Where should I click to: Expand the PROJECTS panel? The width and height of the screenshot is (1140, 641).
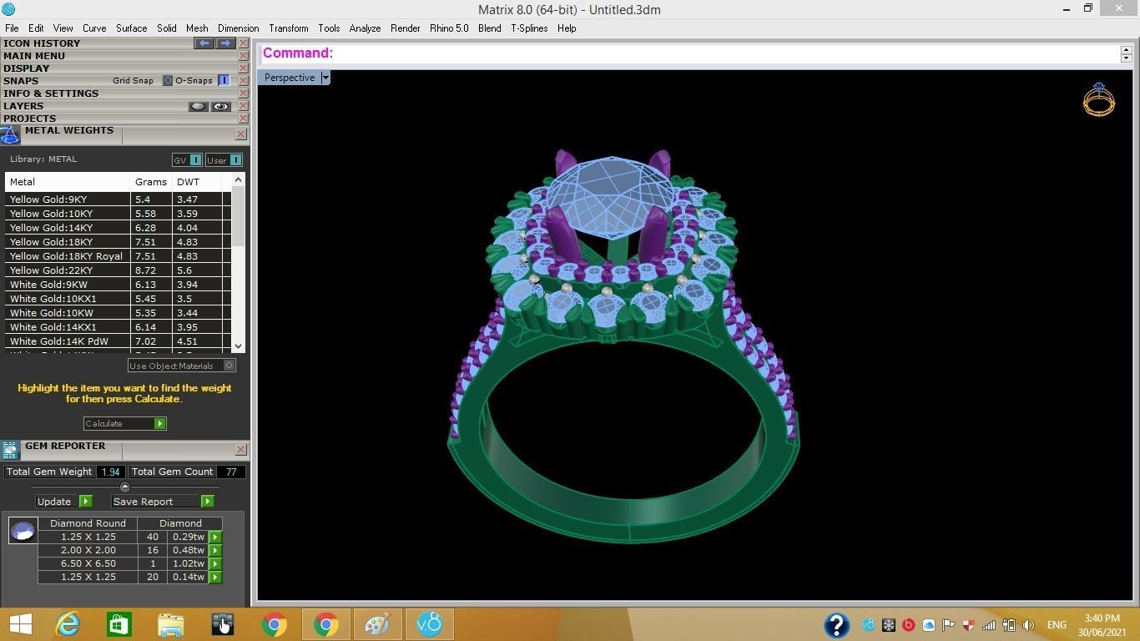[30, 119]
